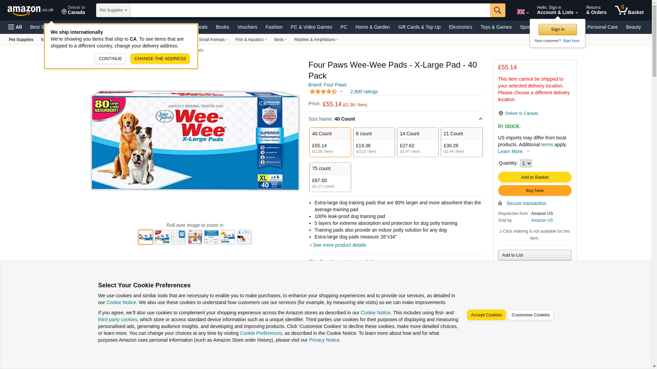Open the All hamburger menu
This screenshot has width=657, height=369.
pos(15,27)
